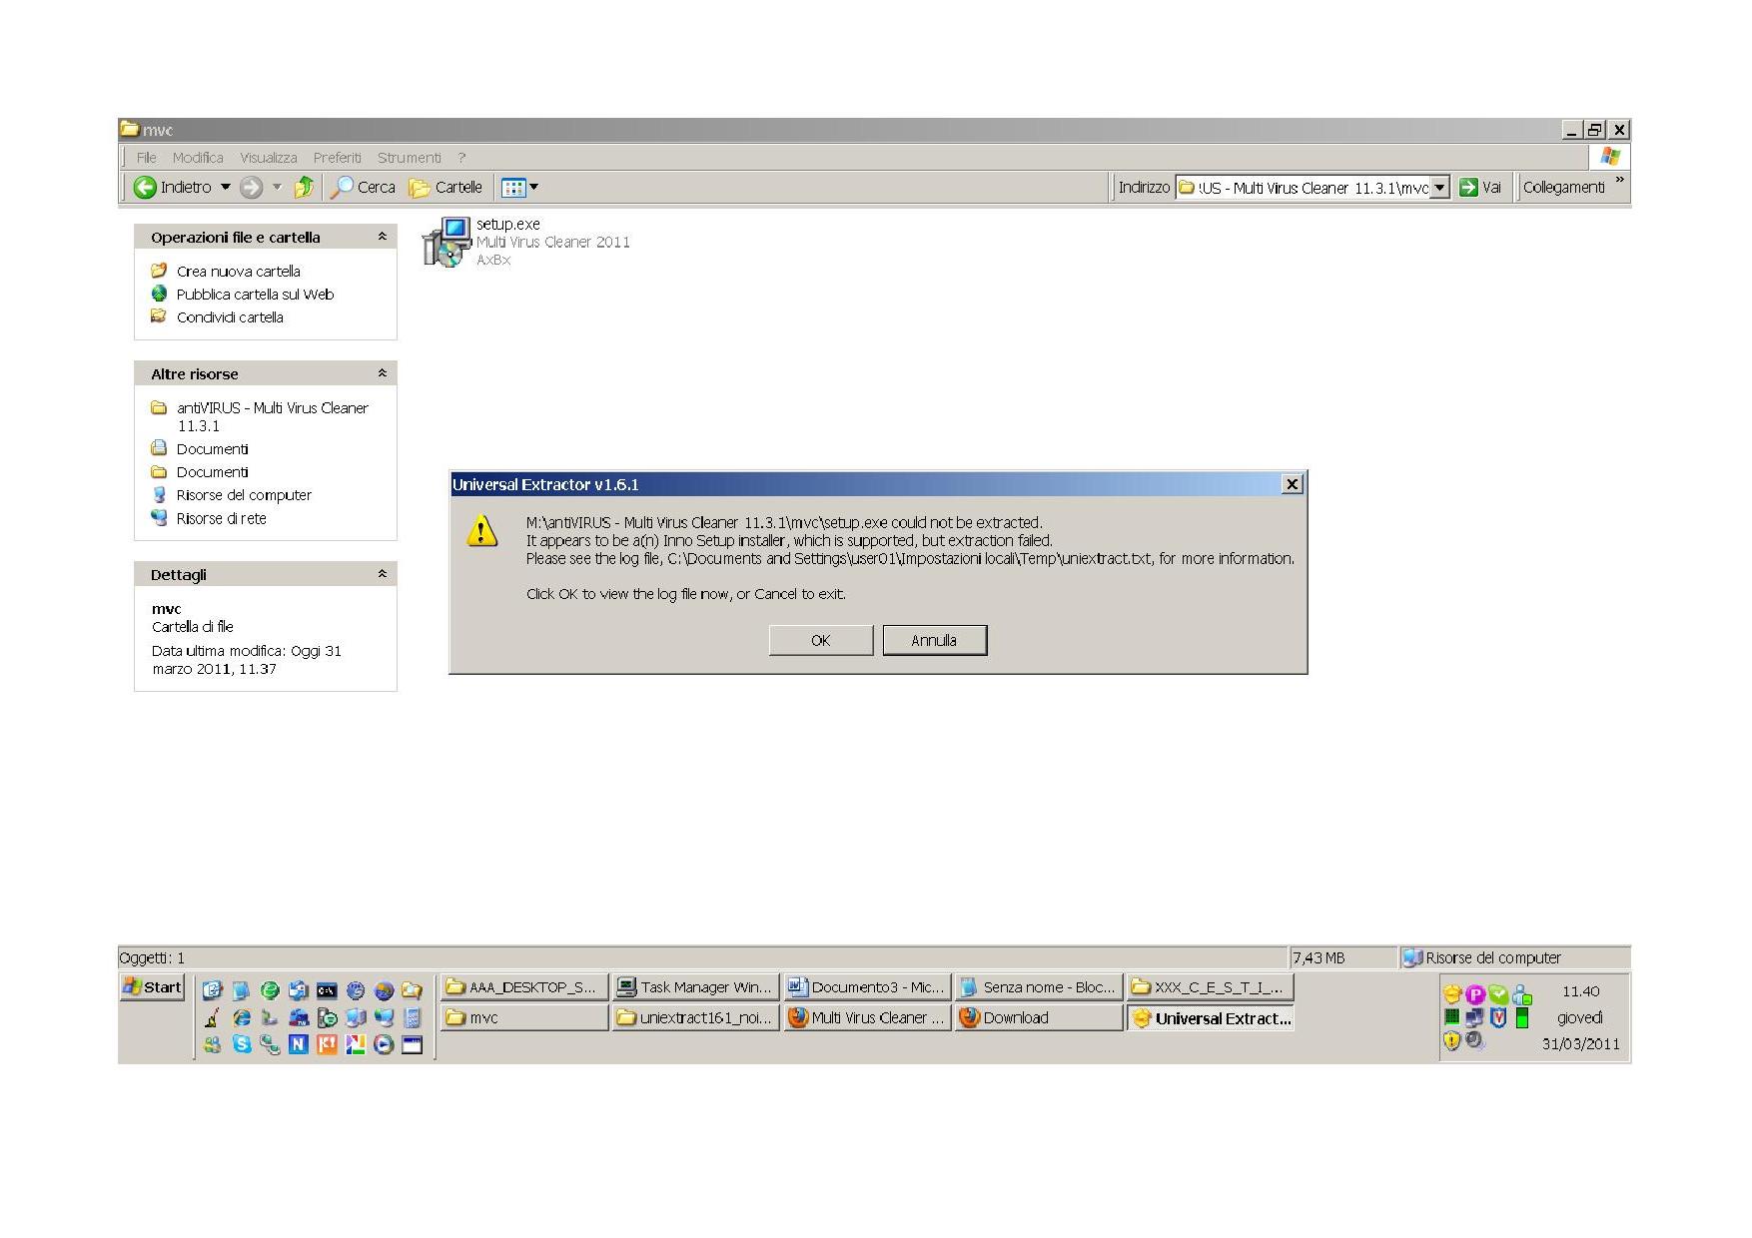This screenshot has height=1238, width=1752.
Task: Collapse the Dettagli panel
Action: pyautogui.click(x=382, y=574)
